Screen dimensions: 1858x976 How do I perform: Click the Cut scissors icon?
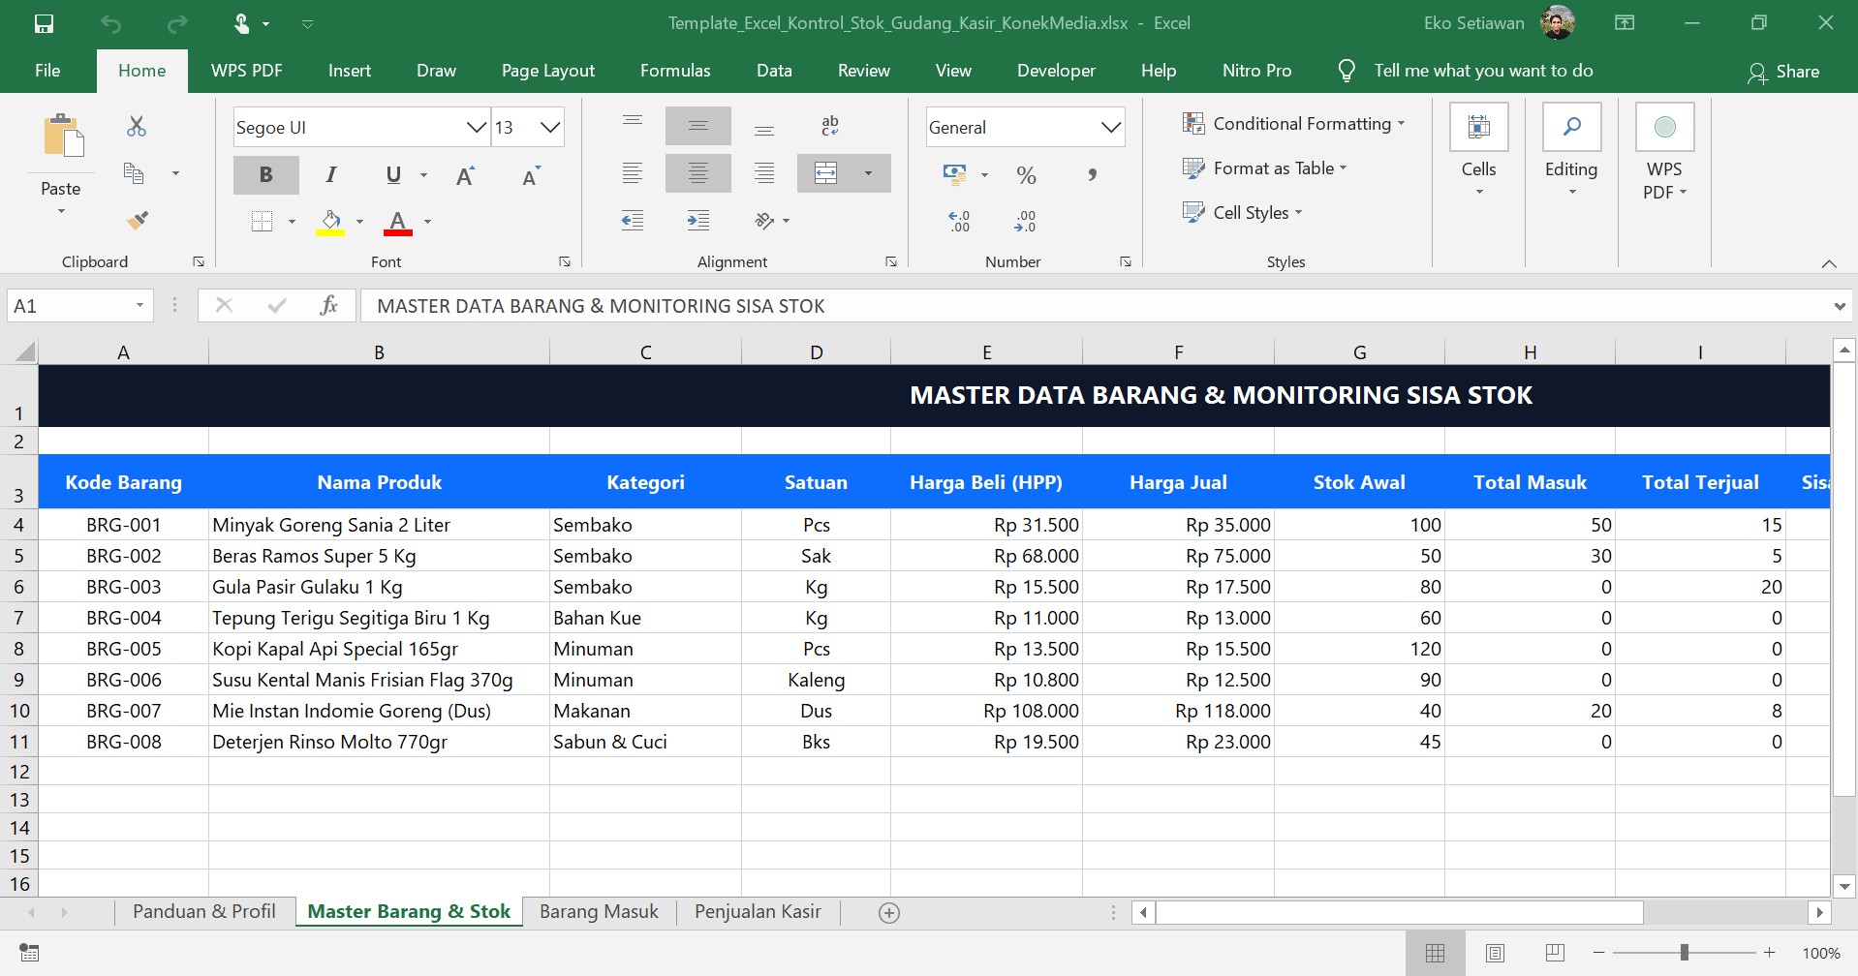(x=137, y=126)
